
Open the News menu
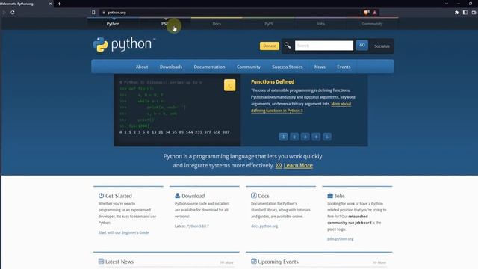tap(320, 67)
